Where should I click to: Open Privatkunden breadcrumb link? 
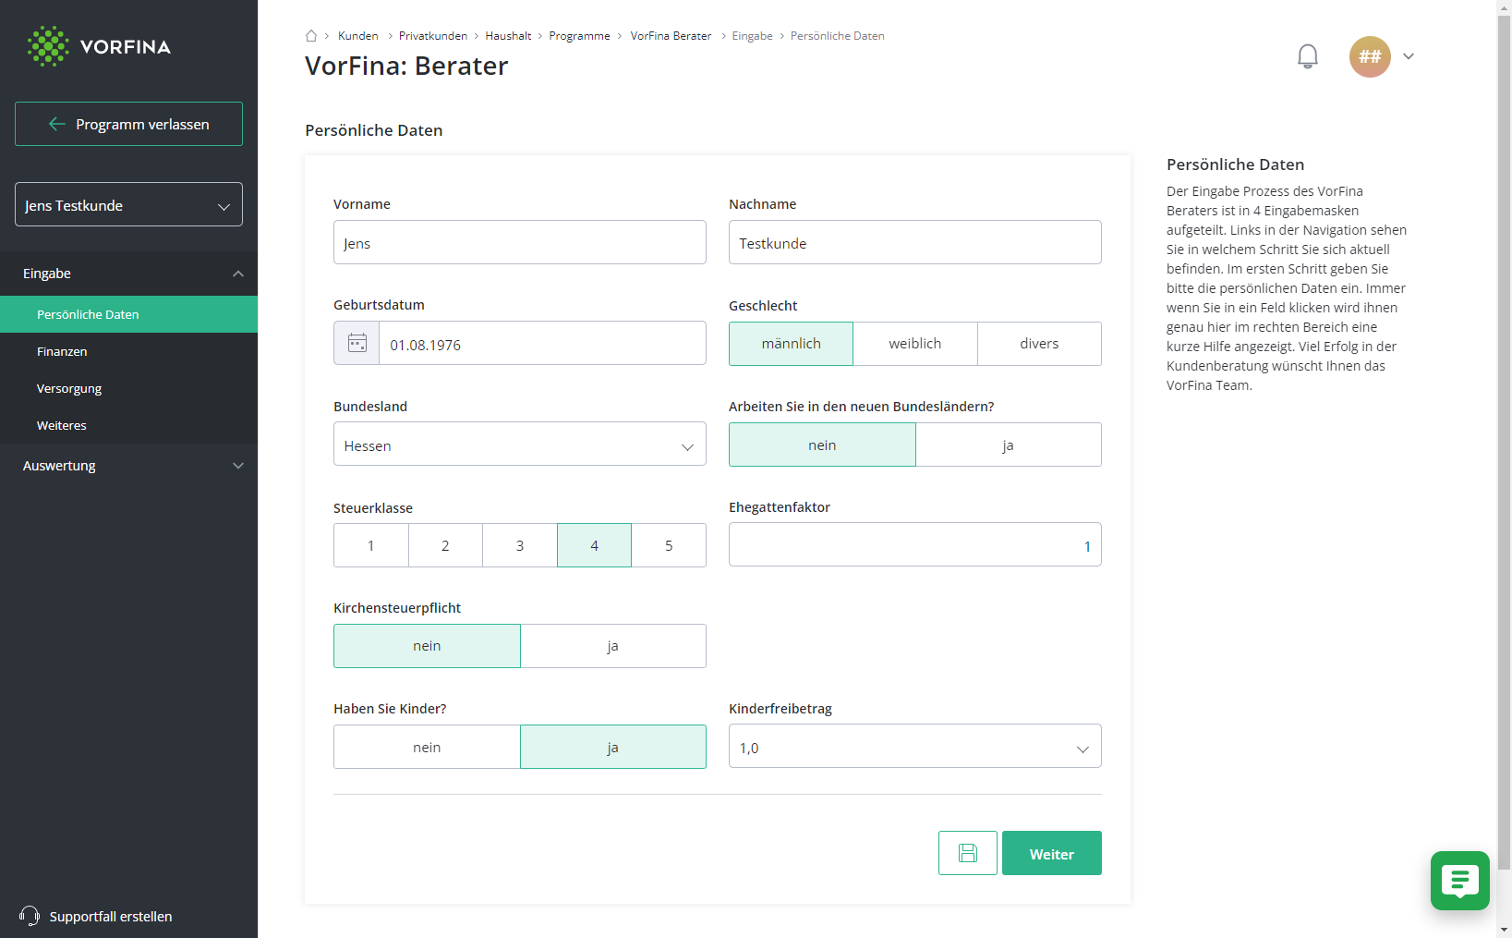[433, 36]
